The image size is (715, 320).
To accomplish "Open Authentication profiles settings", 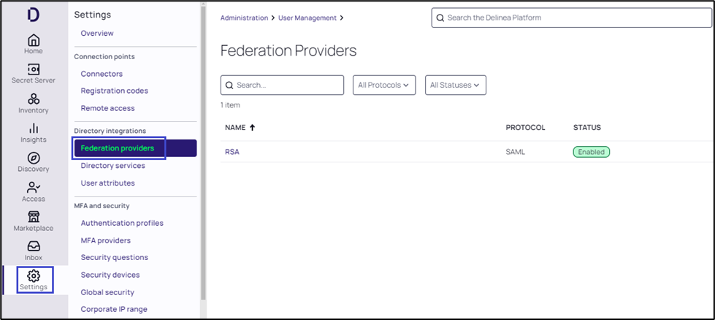I will click(122, 223).
